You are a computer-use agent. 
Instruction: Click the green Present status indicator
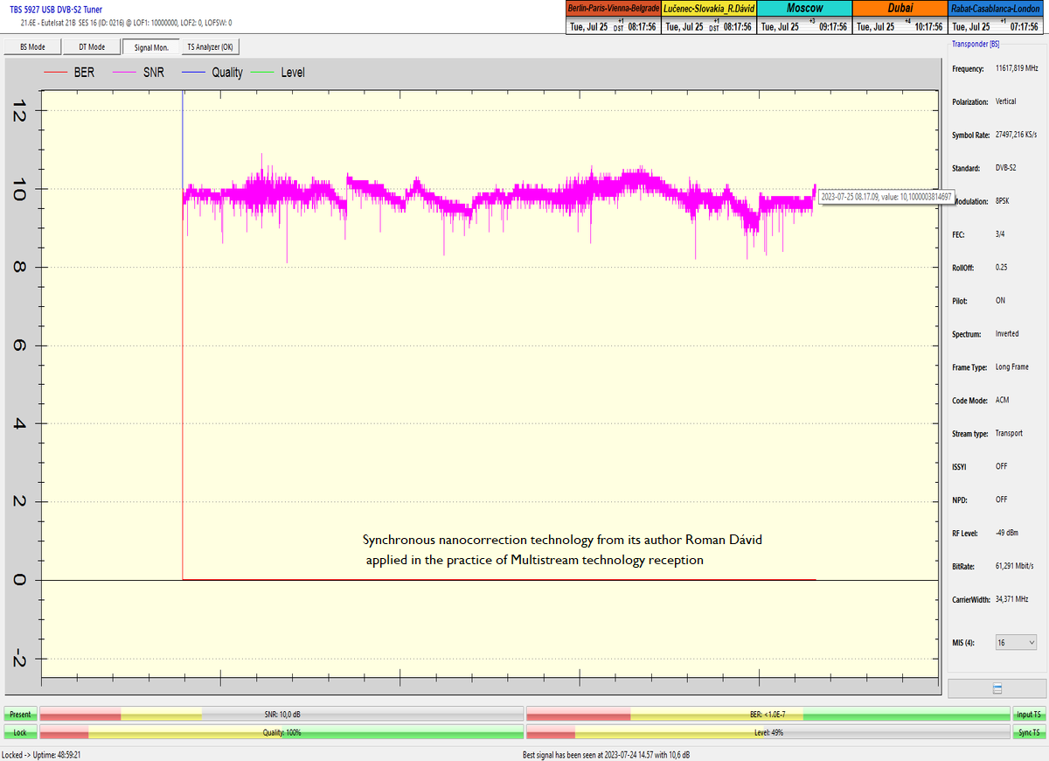tap(19, 714)
